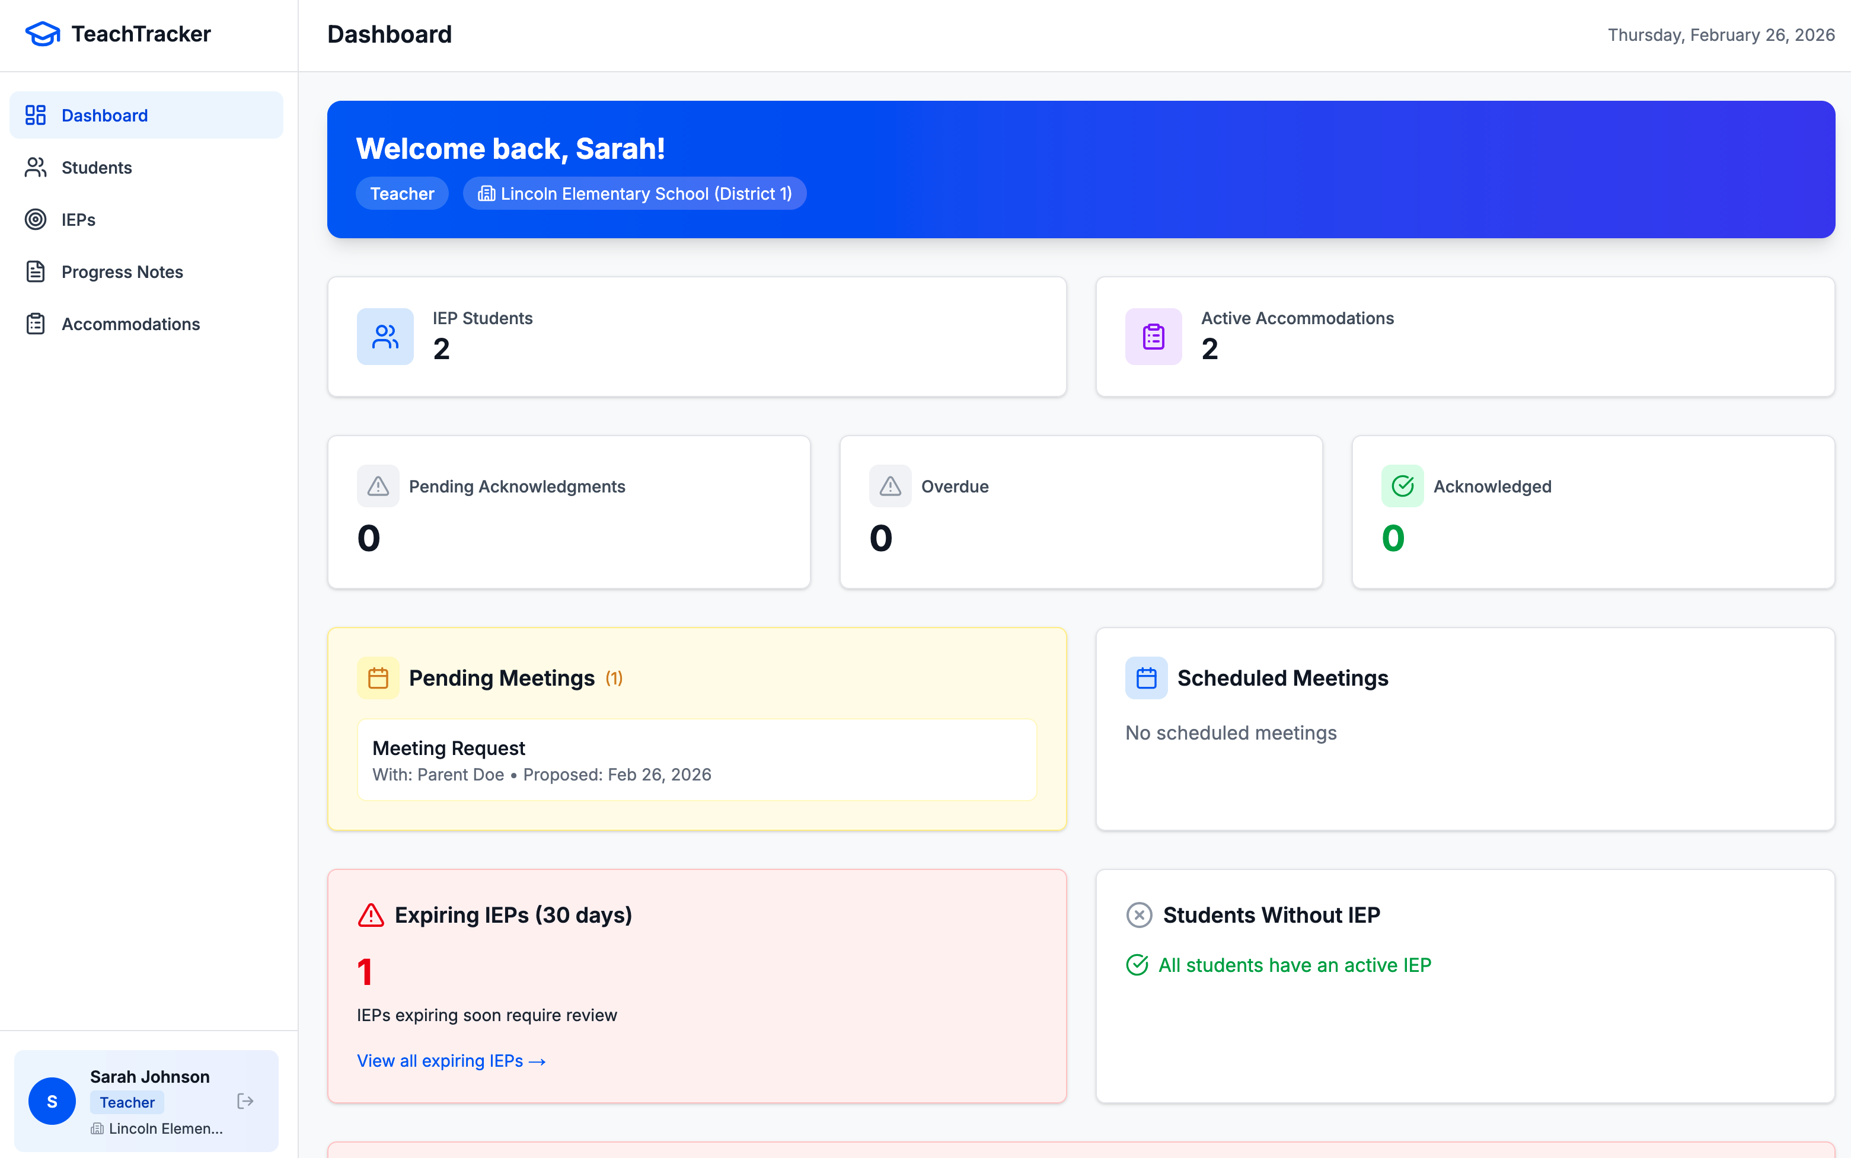Click Sarah Johnson's avatar circle

tap(52, 1101)
